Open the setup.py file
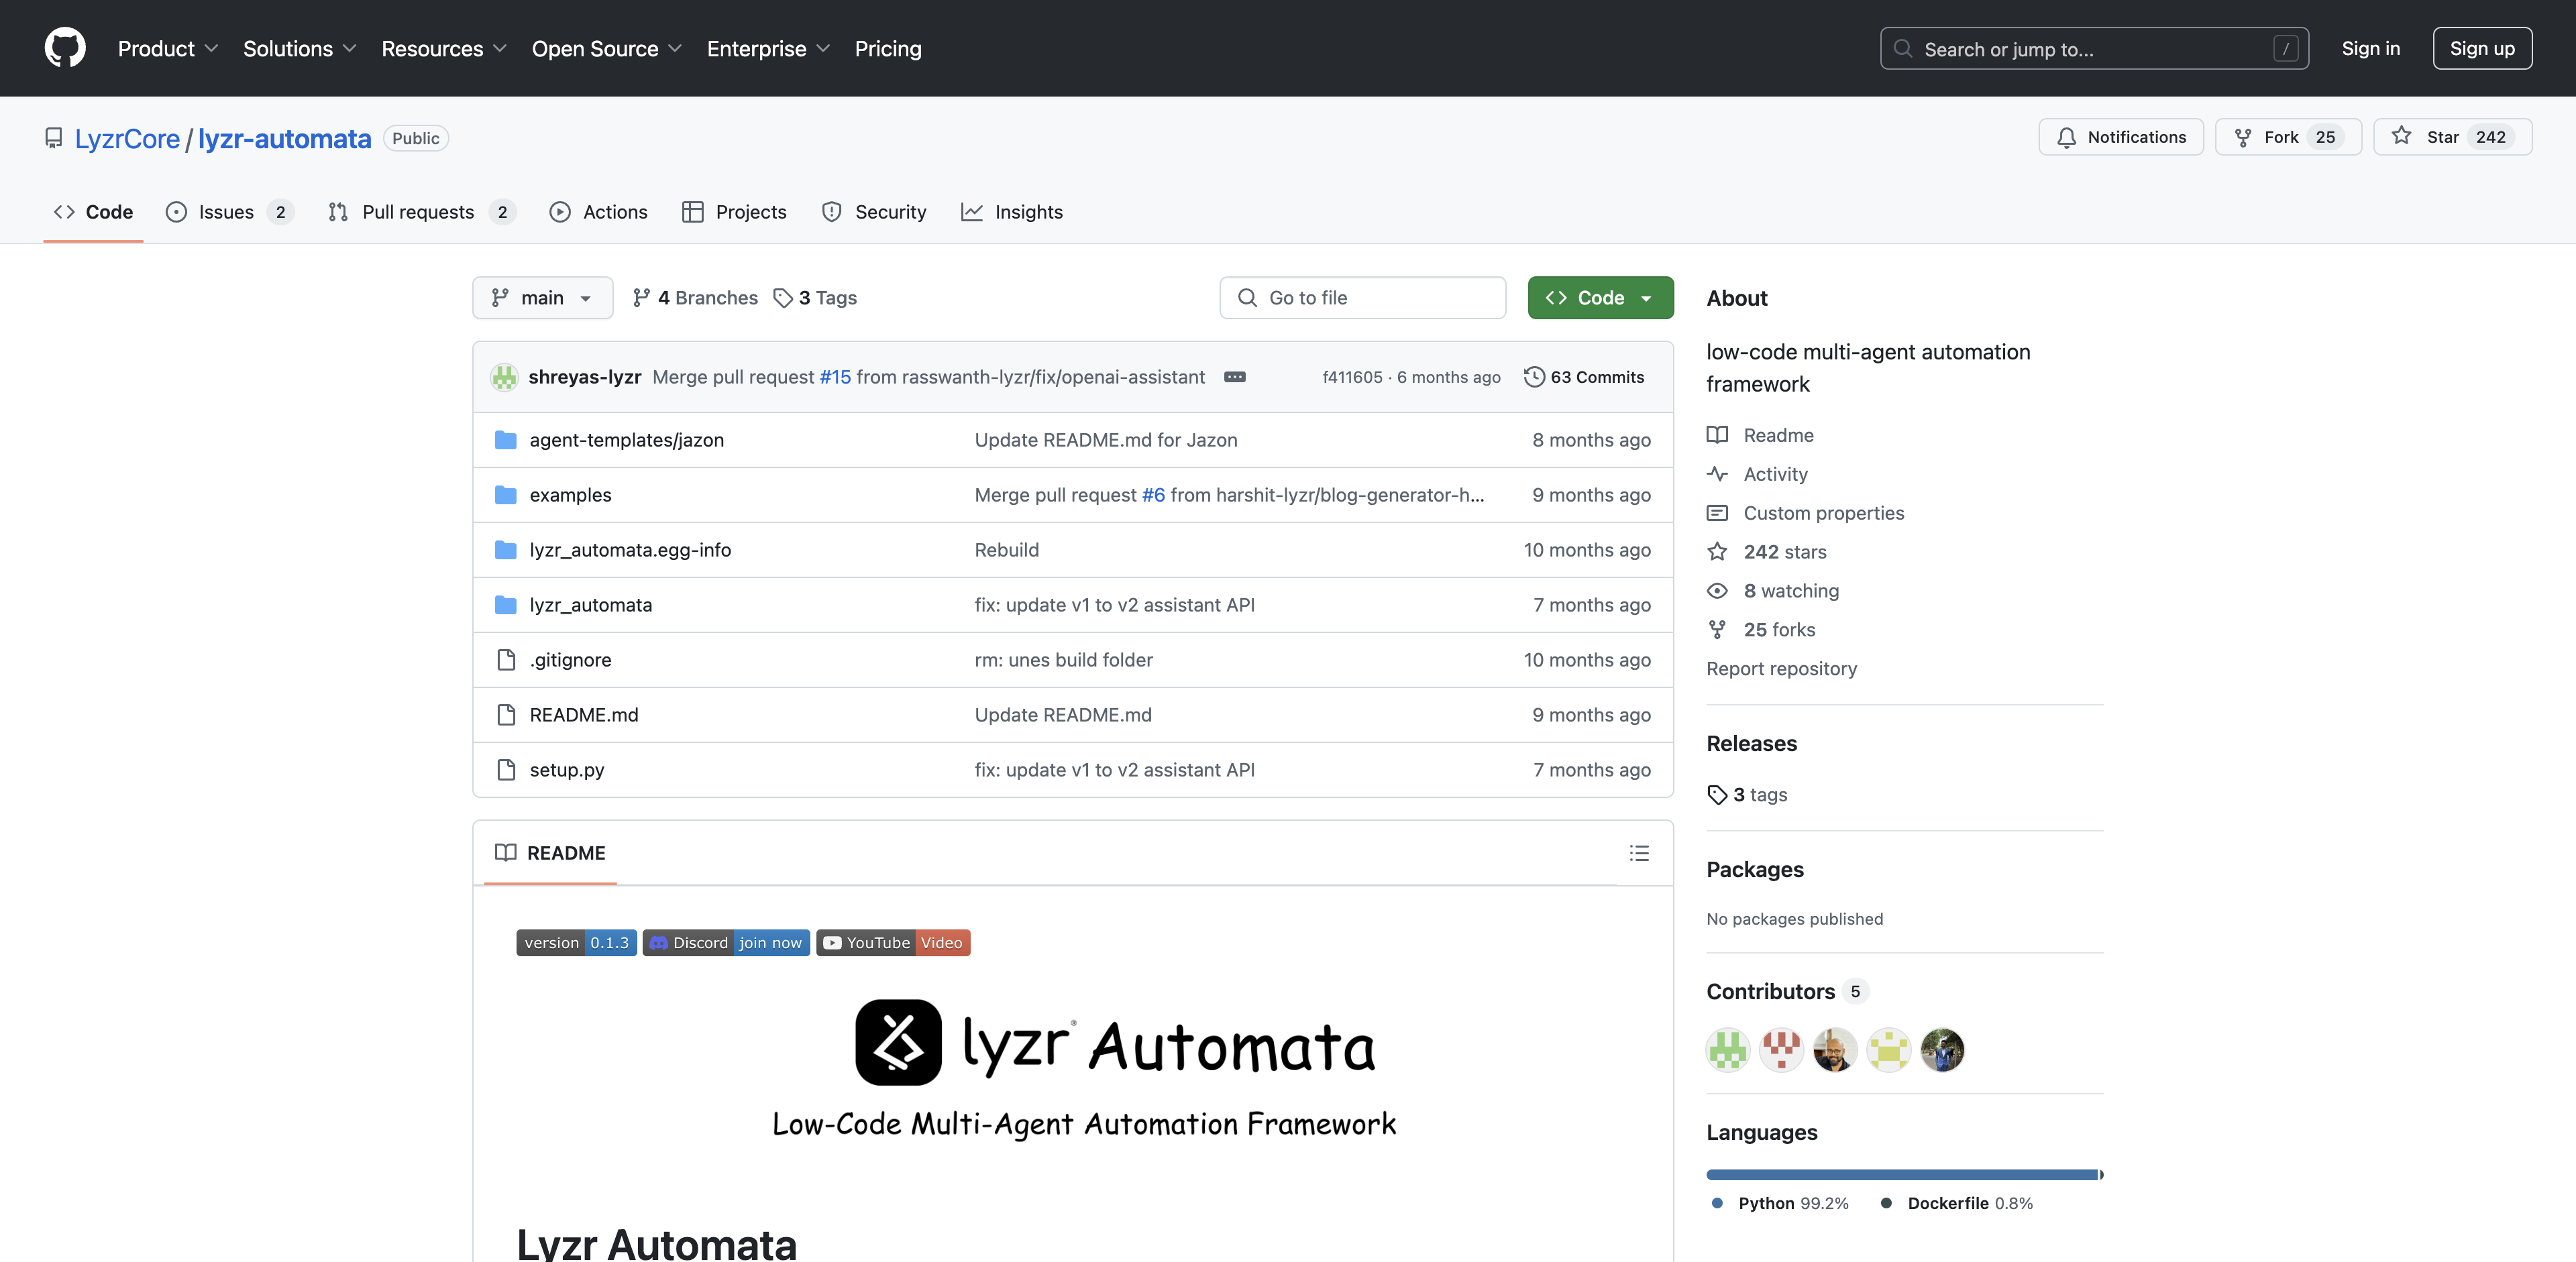This screenshot has width=2576, height=1262. 567,769
